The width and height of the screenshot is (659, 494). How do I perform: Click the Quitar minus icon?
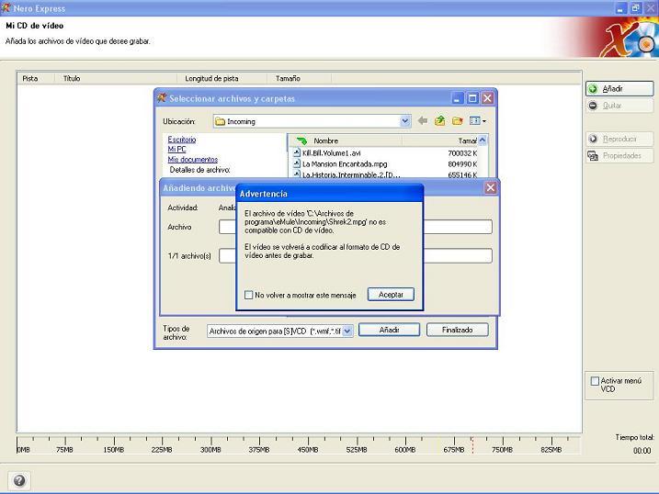(593, 106)
